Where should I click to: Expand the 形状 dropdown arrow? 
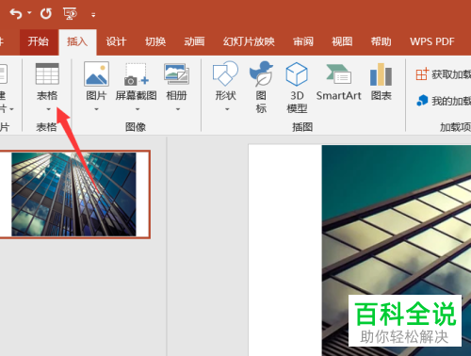227,109
